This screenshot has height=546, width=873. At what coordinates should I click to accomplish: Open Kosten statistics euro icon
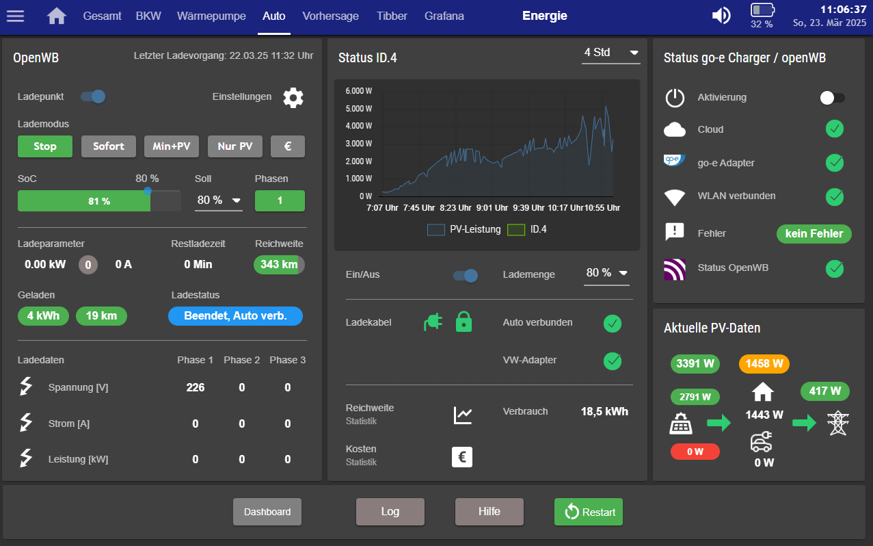pyautogui.click(x=462, y=456)
